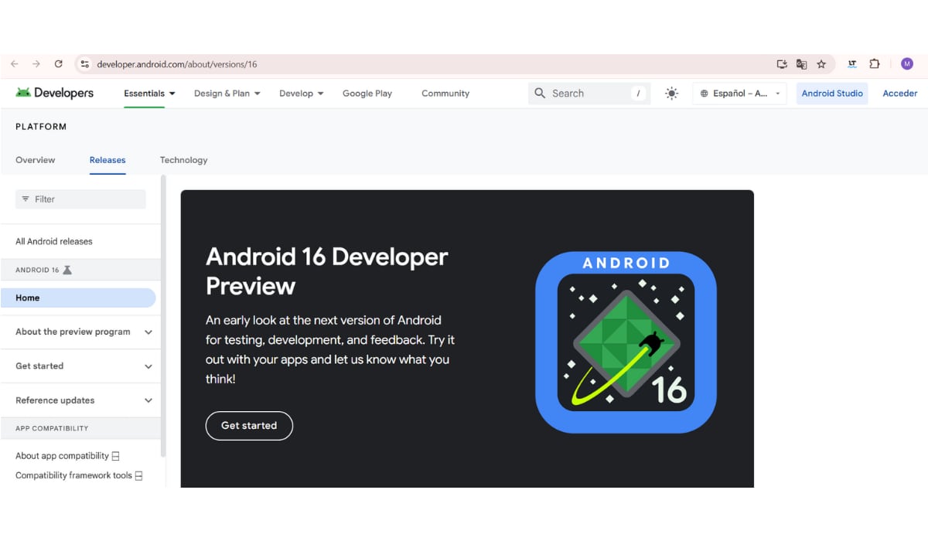Switch to the Overview tab
The width and height of the screenshot is (928, 541).
click(36, 160)
